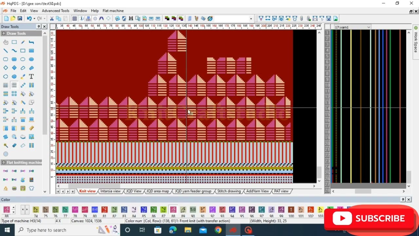Switch to the Intarsia view tab
Viewport: 419px width, 236px height.
[x=110, y=191]
